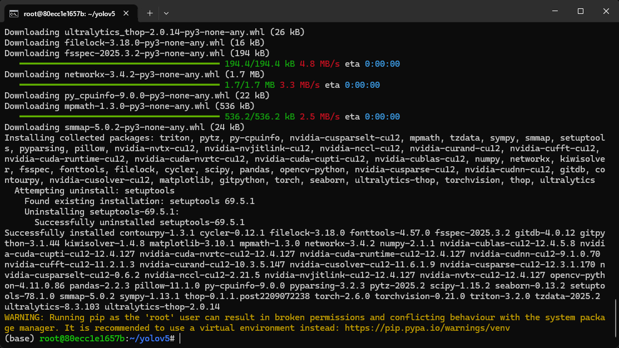The image size is (619, 348).
Task: Click the '2.5 MB/s' speed text
Action: (x=319, y=117)
